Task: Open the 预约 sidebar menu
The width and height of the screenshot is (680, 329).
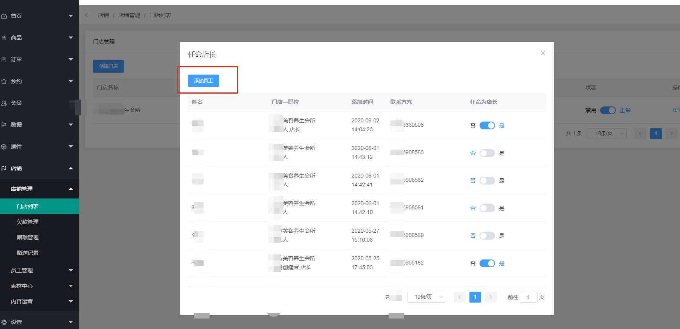Action: point(39,81)
